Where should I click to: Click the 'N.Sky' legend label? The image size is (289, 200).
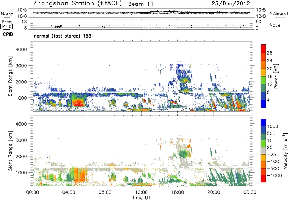point(7,13)
